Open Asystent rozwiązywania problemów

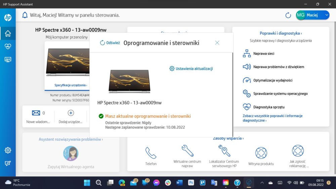click(x=71, y=139)
